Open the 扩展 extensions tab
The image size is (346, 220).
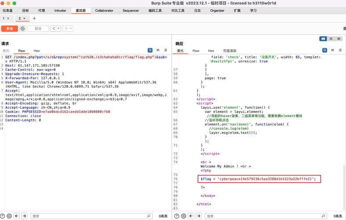coord(237,11)
